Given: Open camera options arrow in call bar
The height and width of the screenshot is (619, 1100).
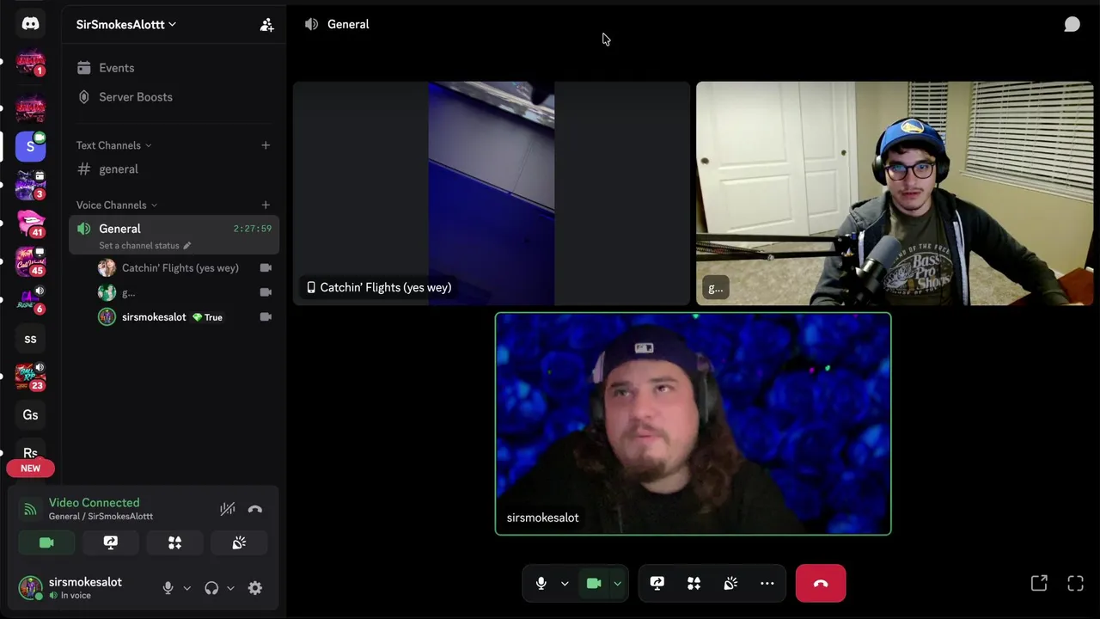Looking at the screenshot, I should coord(617,584).
